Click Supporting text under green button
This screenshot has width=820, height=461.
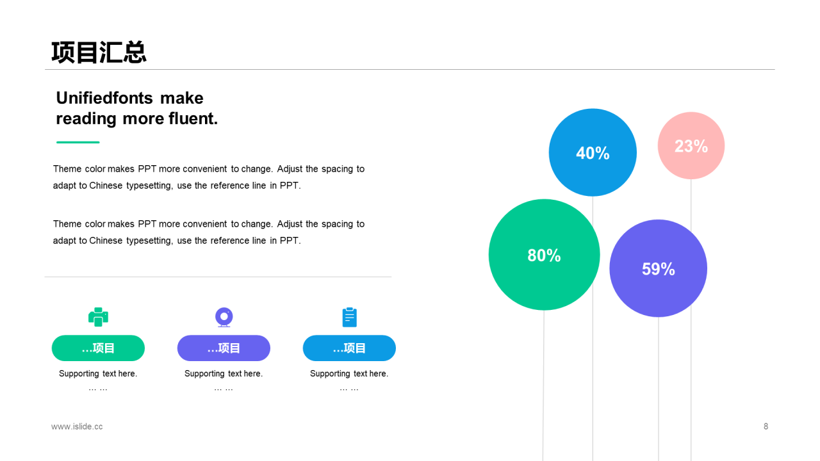(98, 374)
